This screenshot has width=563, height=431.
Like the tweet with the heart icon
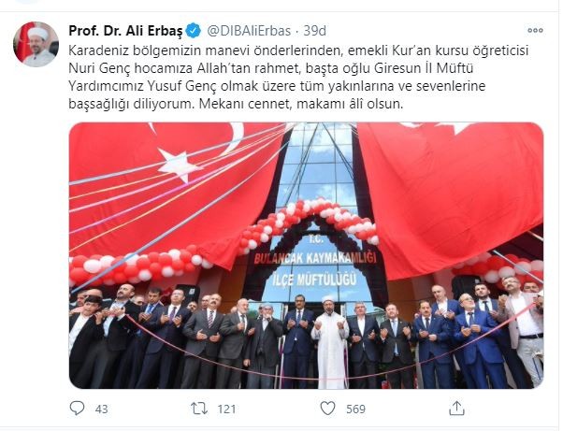tap(327, 409)
